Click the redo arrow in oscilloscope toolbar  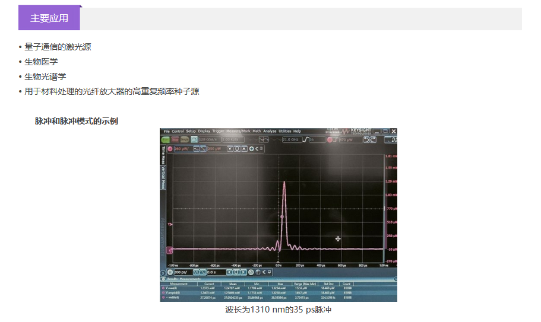tap(374, 139)
